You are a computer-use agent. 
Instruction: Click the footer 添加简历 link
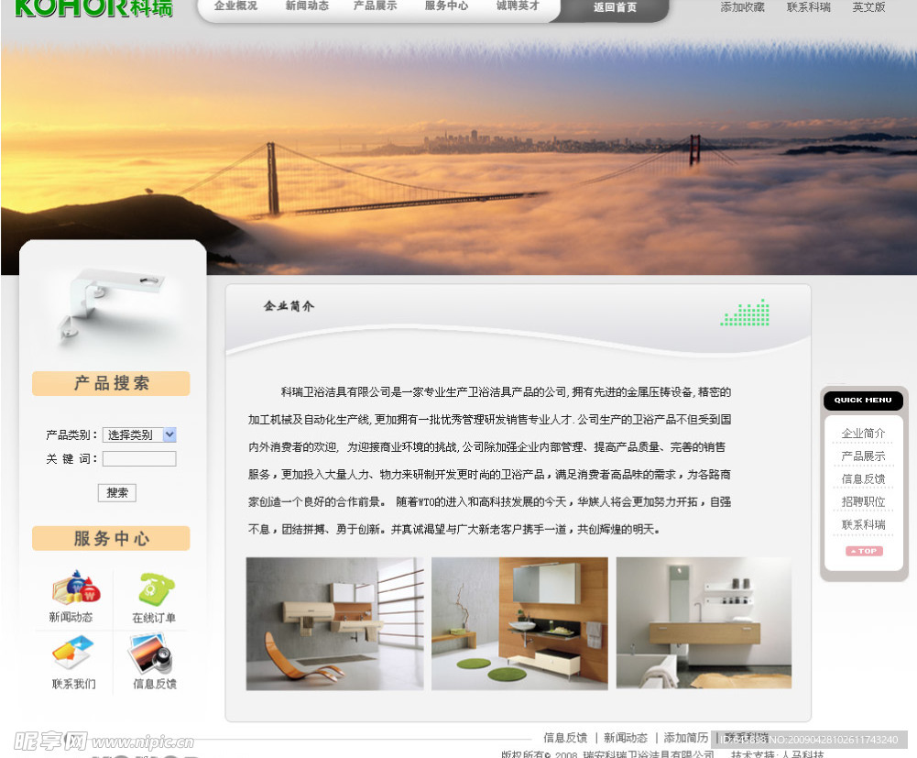tap(685, 738)
